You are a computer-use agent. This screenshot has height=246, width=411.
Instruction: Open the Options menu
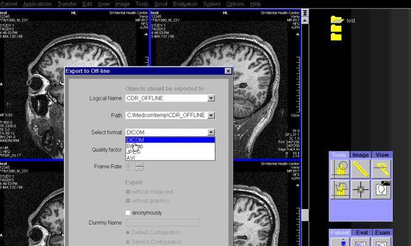tap(235, 4)
